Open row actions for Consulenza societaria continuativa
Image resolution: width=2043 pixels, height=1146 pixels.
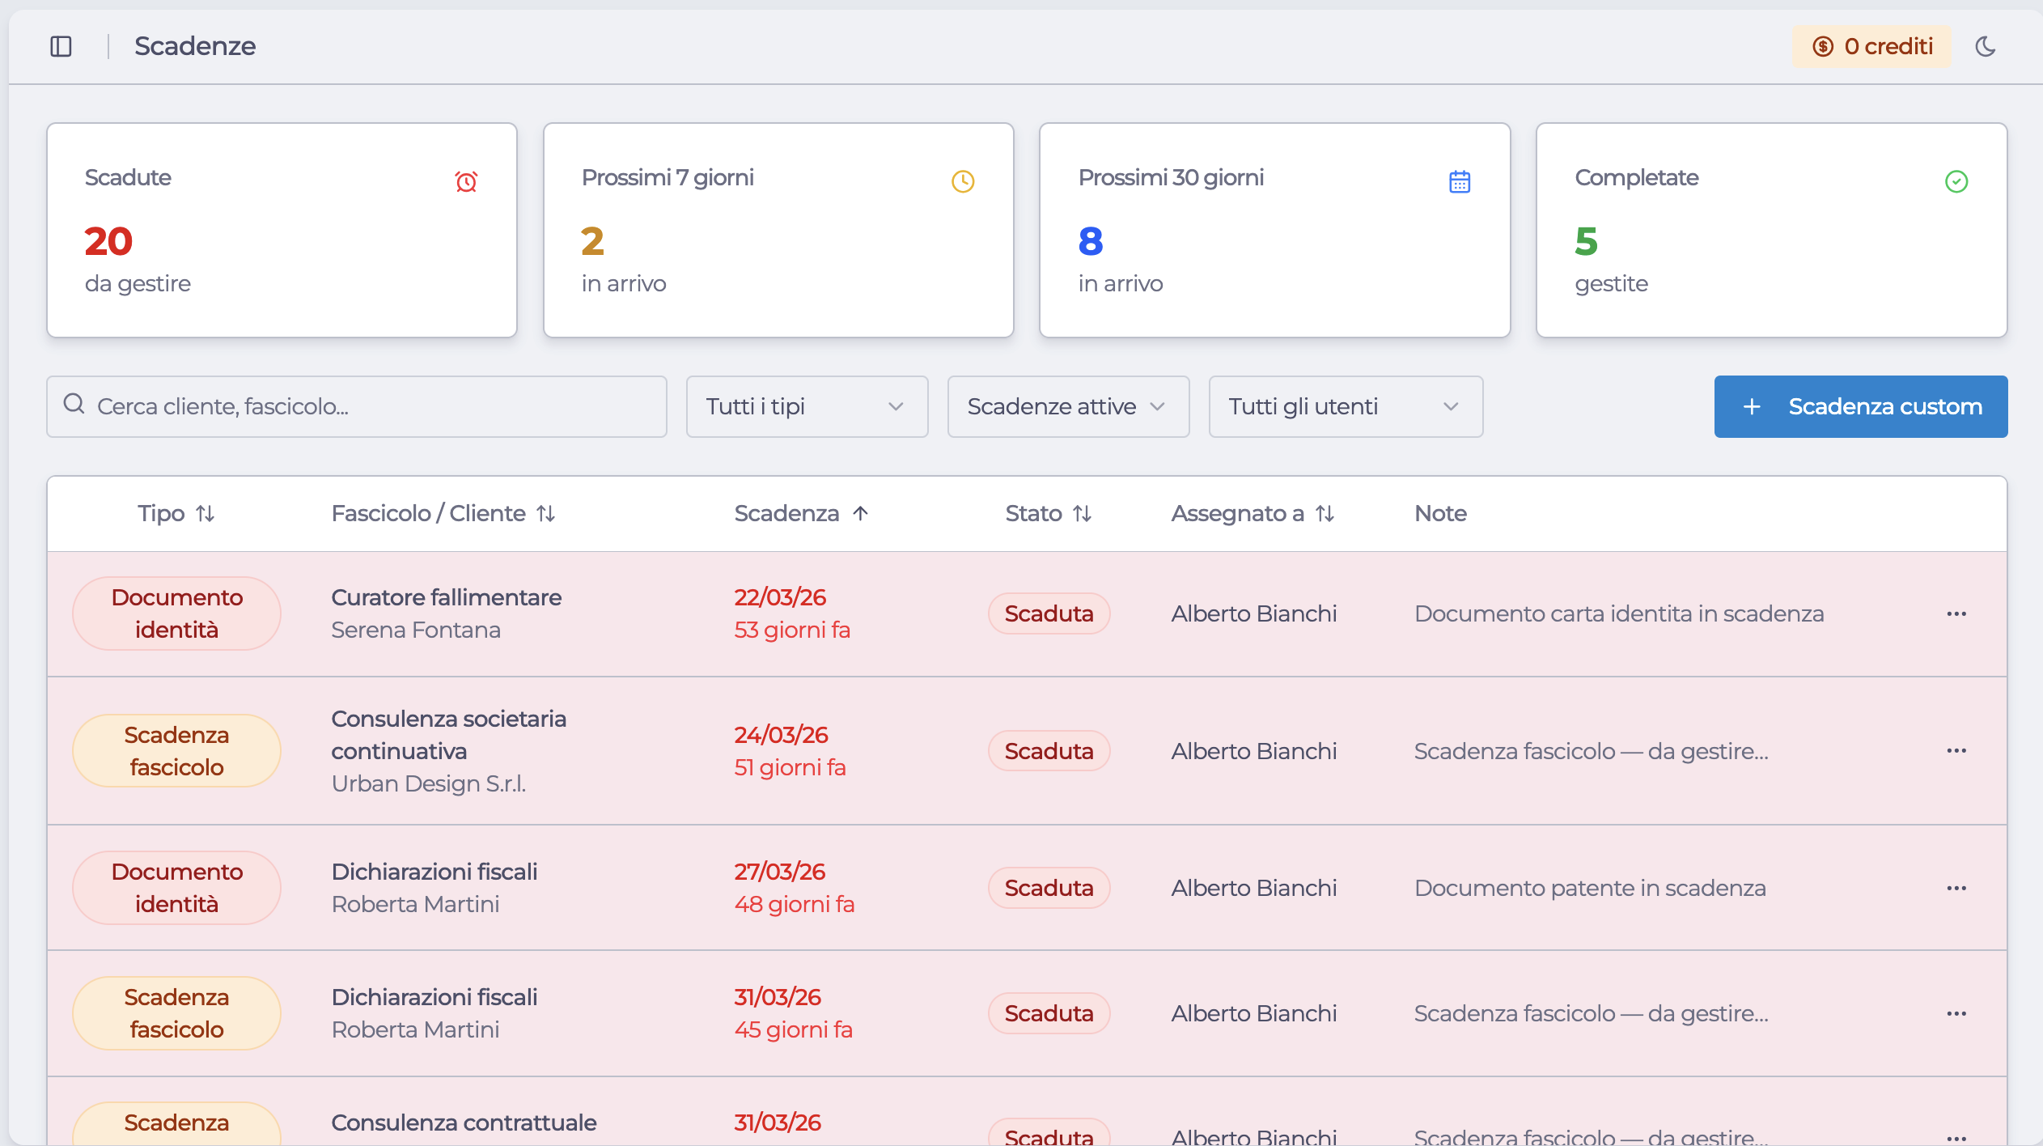(1956, 751)
